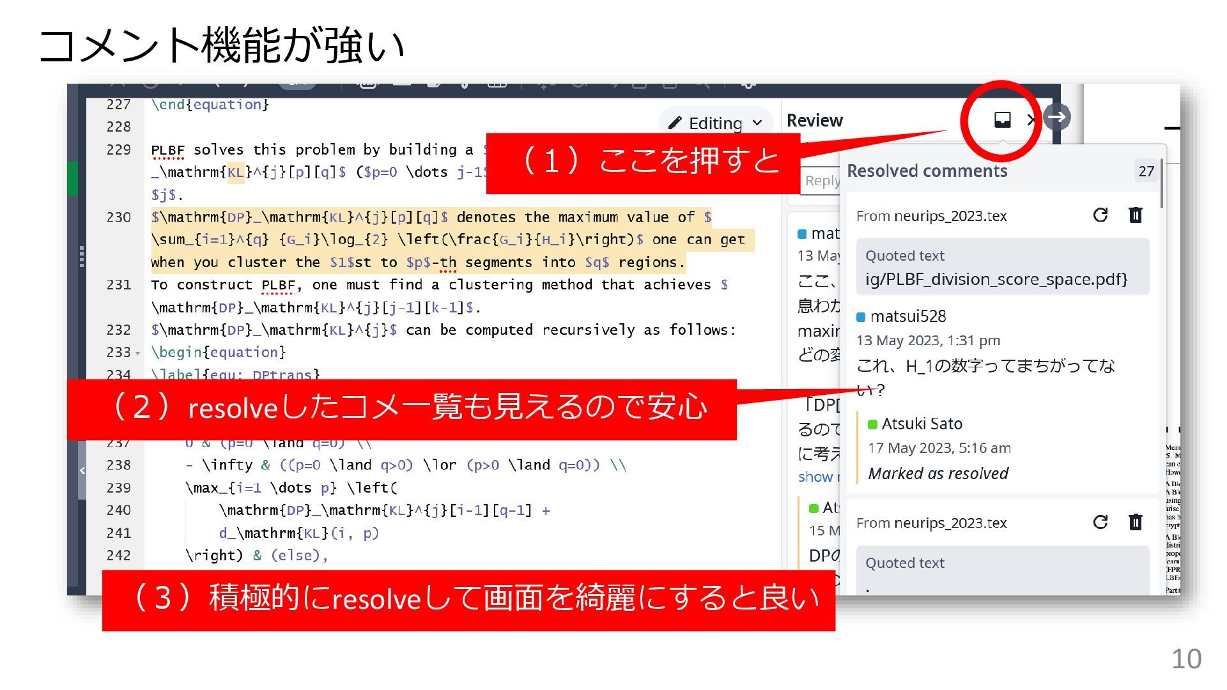The image size is (1227, 690).
Task: Click line number 230 in the gutter
Action: (118, 217)
